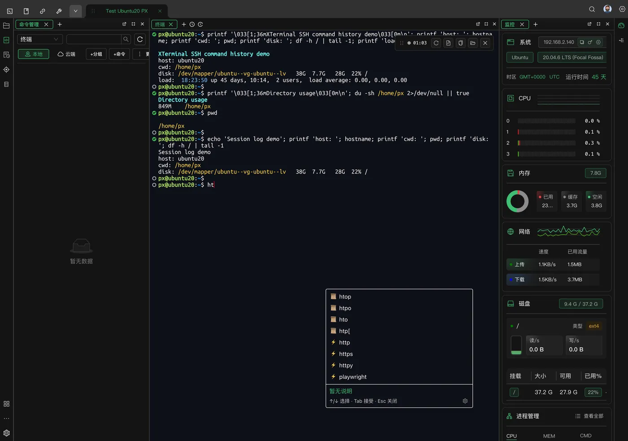Refresh the command list

140,39
